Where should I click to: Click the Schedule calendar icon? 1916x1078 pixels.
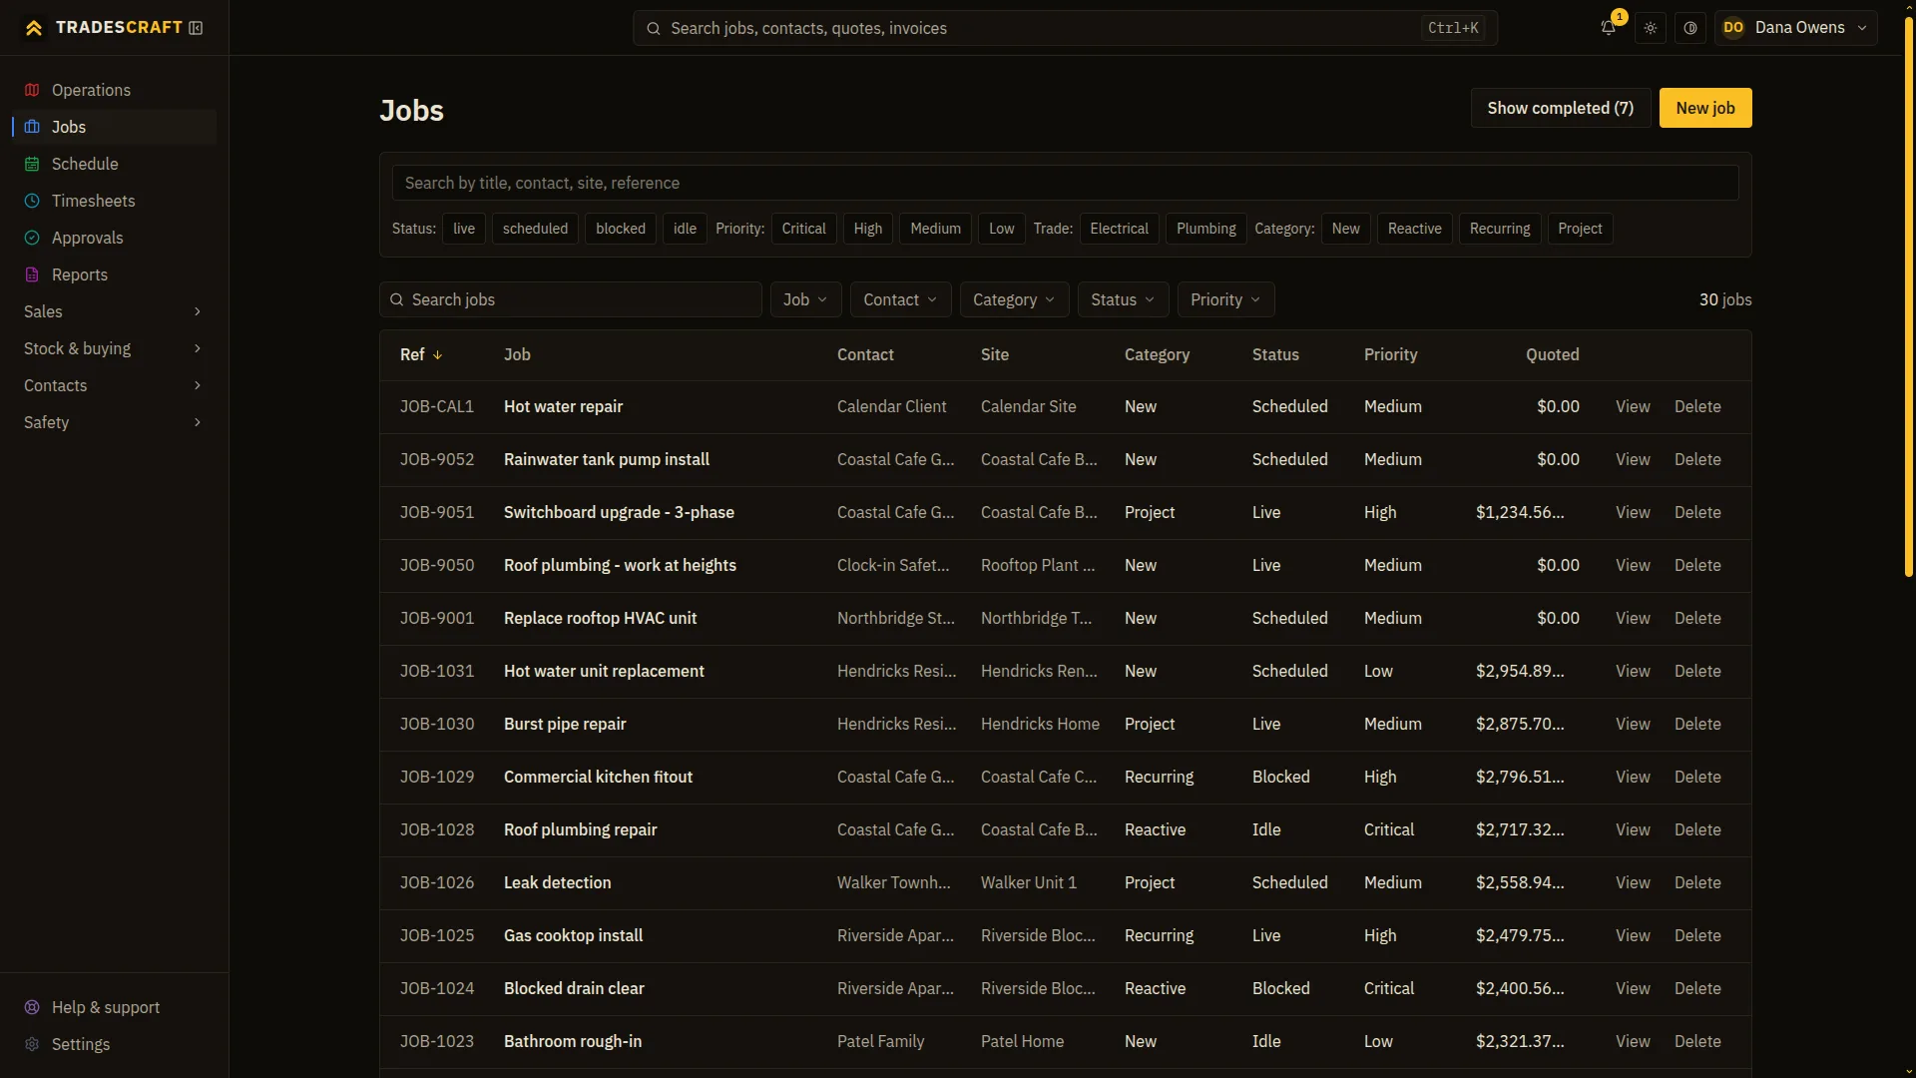(32, 164)
